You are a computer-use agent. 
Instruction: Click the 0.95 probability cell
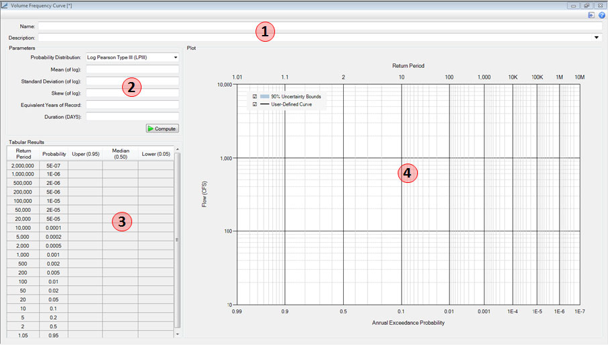(53, 336)
